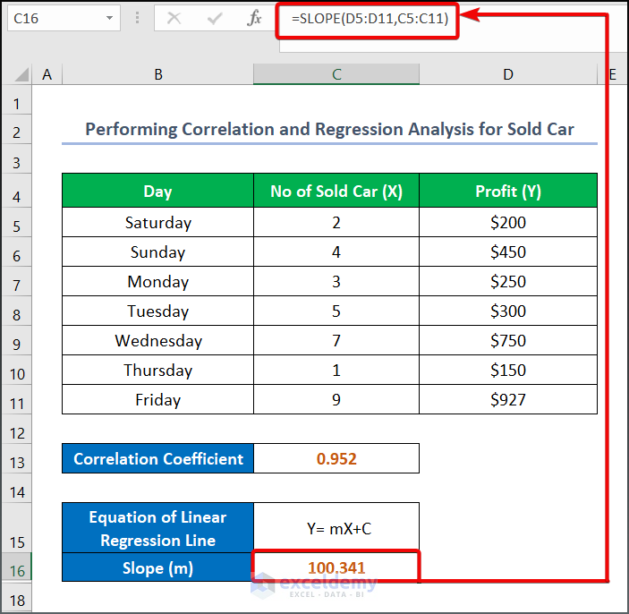Select the correlation coefficient value 0.952
This screenshot has height=614, width=629.
click(336, 459)
